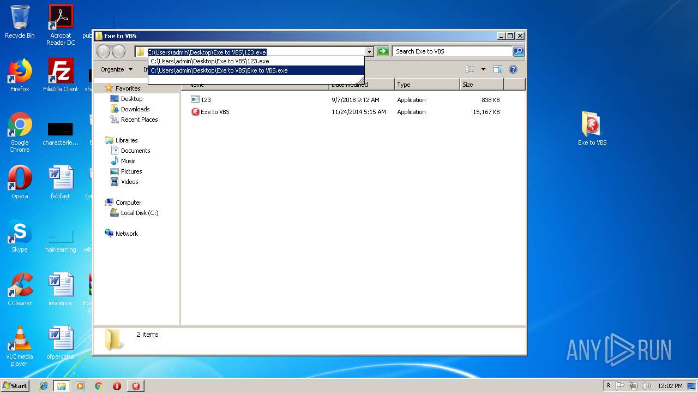698x393 pixels.
Task: Change view using the views icon
Action: 470,69
